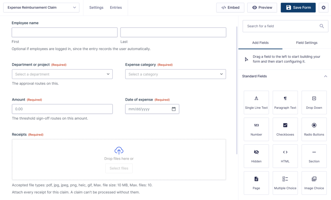Add a Single Line Text field
The height and width of the screenshot is (200, 331).
pos(256,102)
